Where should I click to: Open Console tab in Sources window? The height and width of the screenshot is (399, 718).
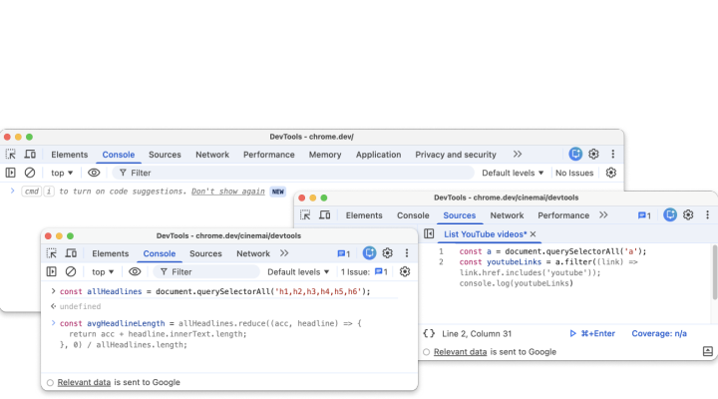[413, 215]
